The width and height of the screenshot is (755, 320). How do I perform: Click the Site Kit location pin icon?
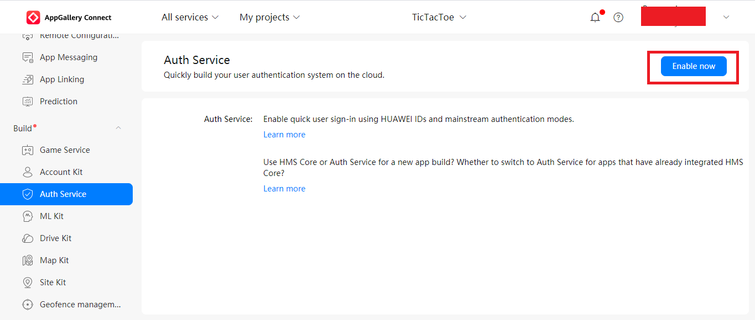tap(28, 282)
